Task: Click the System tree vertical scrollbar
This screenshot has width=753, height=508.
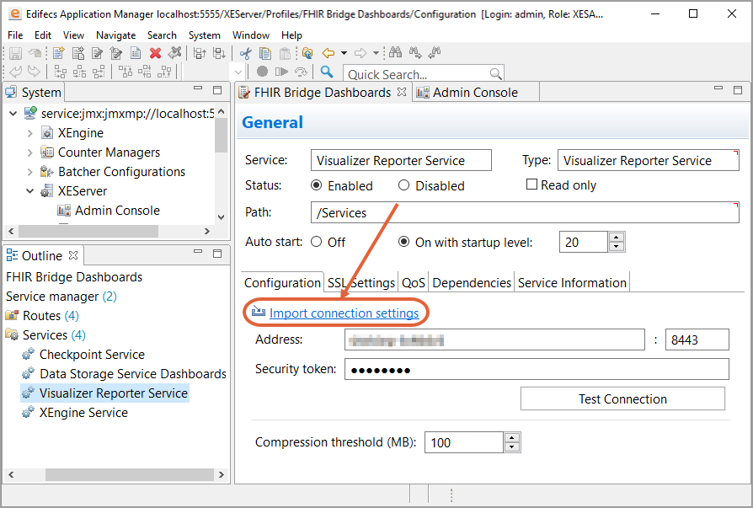Action: pos(221,135)
